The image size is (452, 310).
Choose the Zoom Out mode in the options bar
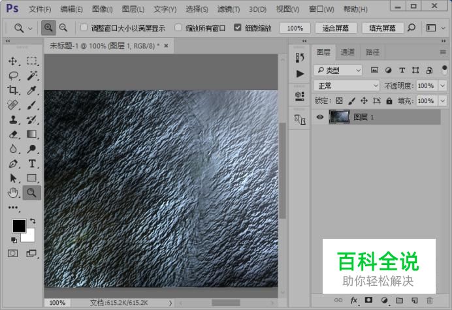(x=63, y=28)
